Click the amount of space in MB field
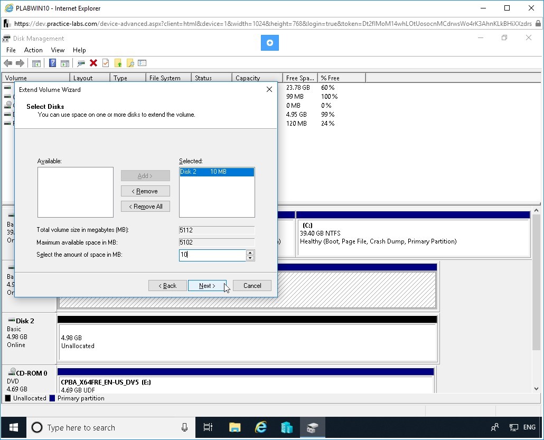544x440 pixels. 212,255
